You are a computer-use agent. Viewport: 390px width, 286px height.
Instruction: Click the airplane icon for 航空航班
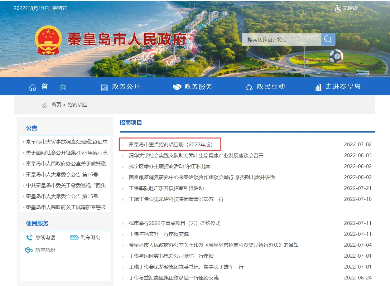click(29, 250)
